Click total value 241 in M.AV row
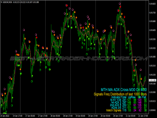Screen dimensions: 157x118 pos(124,100)
